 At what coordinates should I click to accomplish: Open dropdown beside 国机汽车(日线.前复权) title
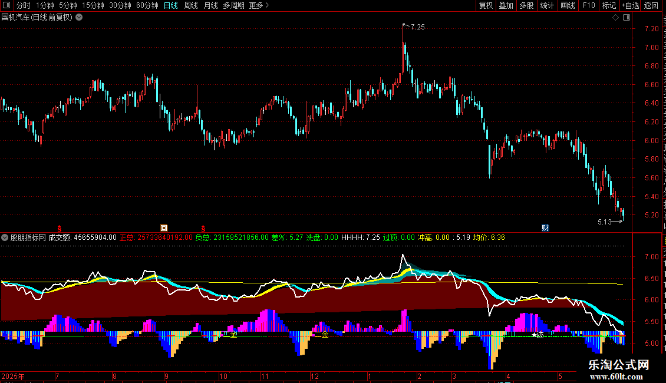(x=79, y=18)
